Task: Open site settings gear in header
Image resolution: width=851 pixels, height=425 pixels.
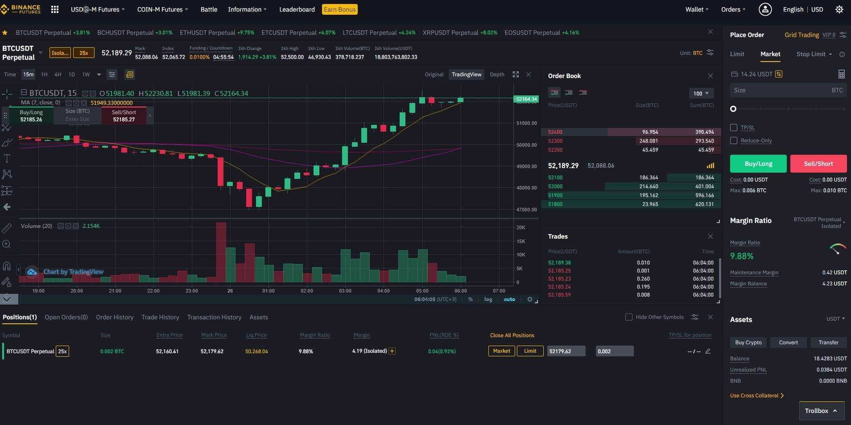Action: click(839, 9)
